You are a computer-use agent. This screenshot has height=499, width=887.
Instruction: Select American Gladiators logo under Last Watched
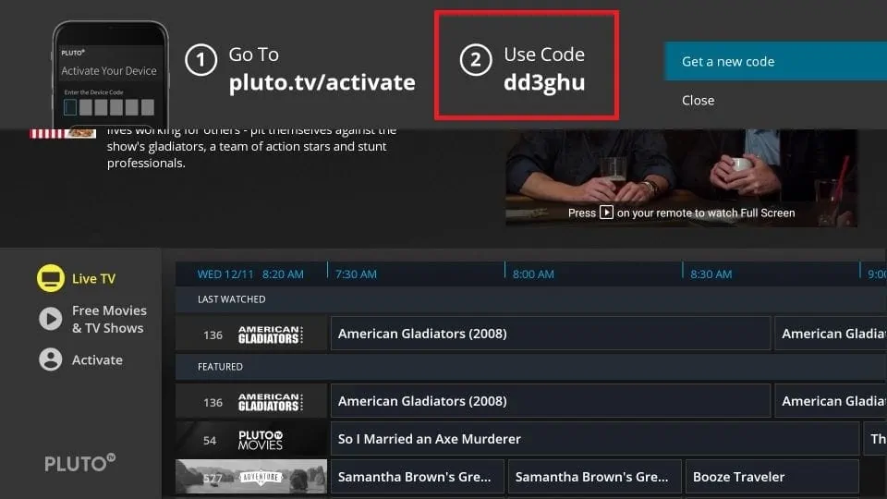tap(271, 335)
